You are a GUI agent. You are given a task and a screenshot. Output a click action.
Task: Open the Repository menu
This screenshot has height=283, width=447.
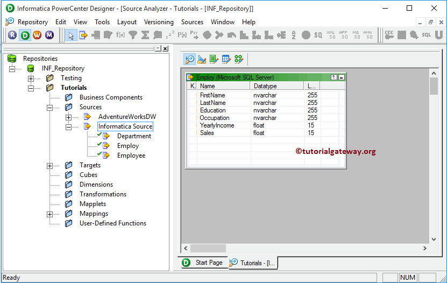click(x=33, y=22)
